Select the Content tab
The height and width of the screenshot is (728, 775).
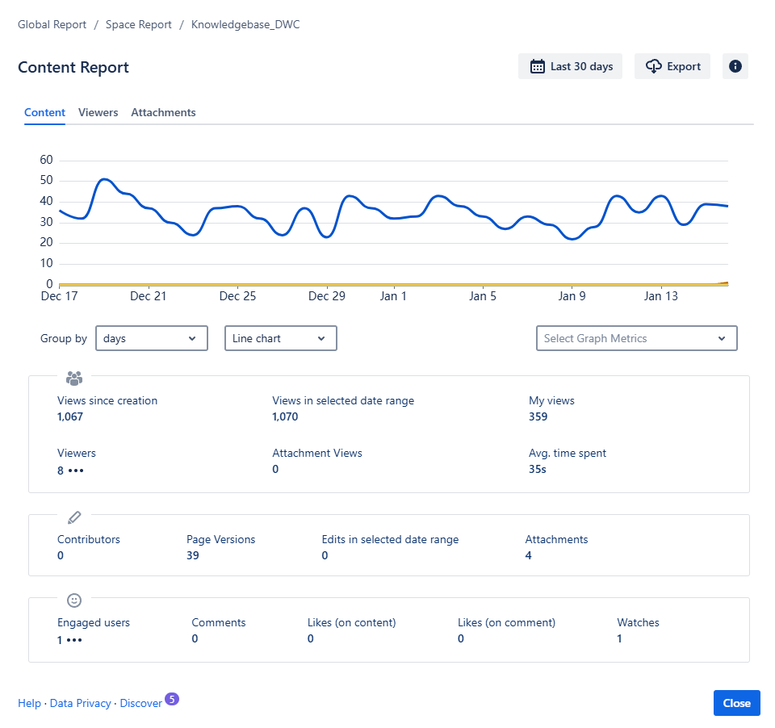point(44,112)
